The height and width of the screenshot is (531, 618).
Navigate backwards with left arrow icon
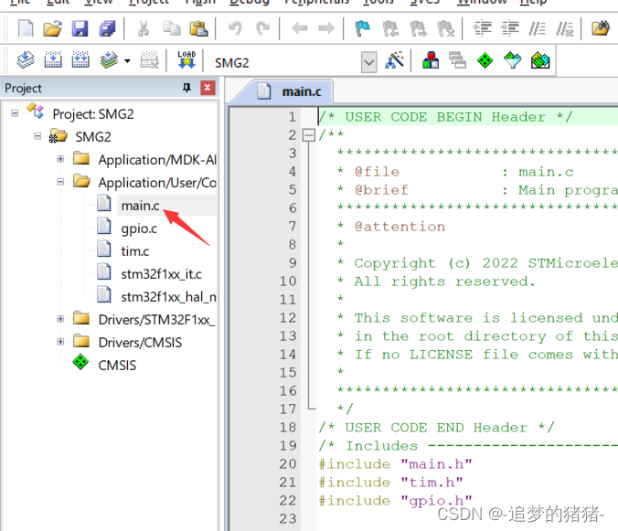(x=299, y=28)
